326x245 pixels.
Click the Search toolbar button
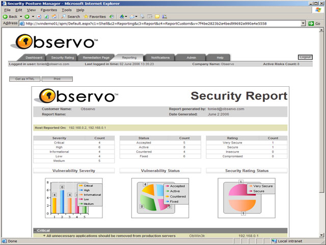(71, 17)
